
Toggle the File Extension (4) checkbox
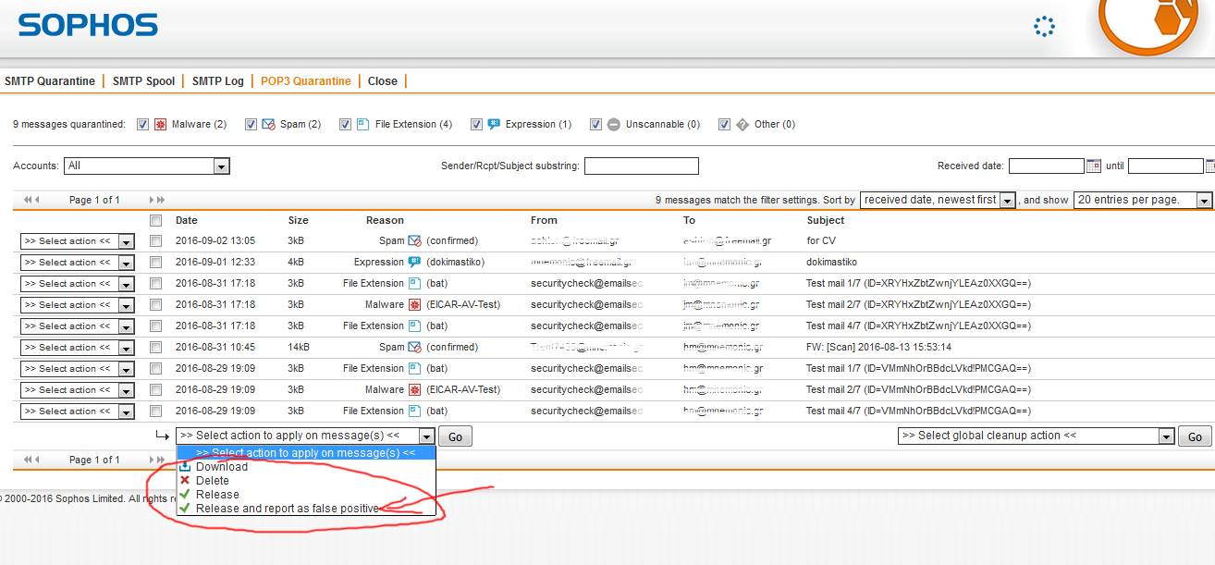[x=345, y=124]
